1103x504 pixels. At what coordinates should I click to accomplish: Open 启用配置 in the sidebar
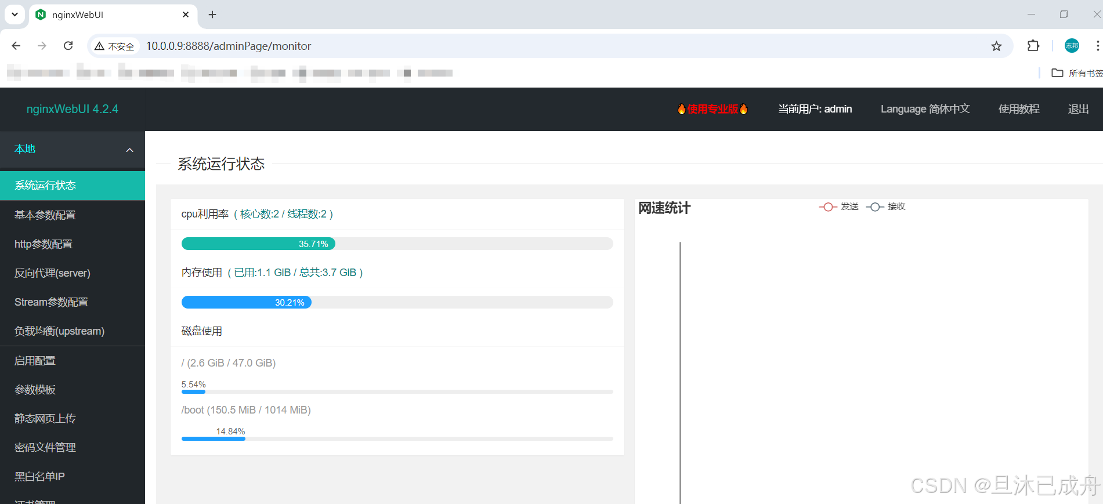tap(73, 361)
